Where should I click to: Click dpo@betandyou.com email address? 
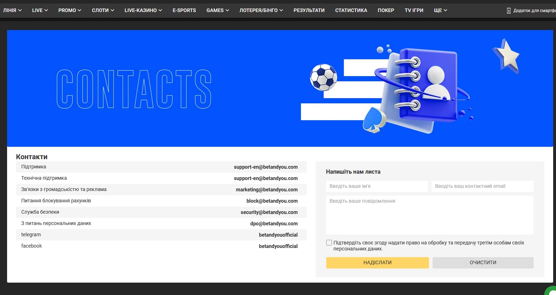(274, 224)
